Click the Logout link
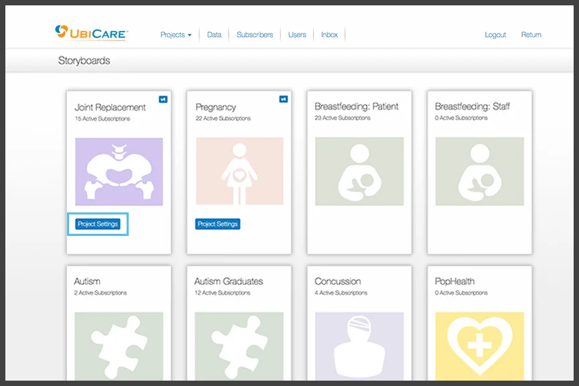The height and width of the screenshot is (386, 579). 495,35
